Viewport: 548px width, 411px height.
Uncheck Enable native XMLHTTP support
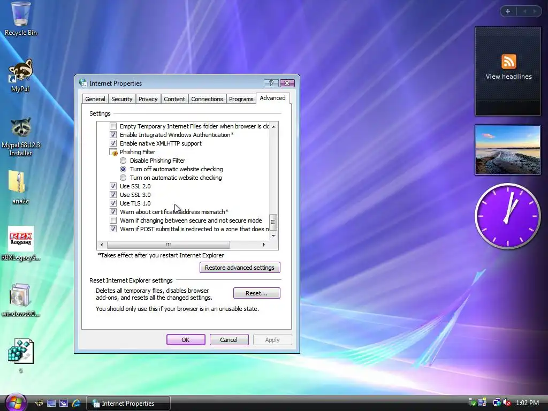pyautogui.click(x=113, y=143)
